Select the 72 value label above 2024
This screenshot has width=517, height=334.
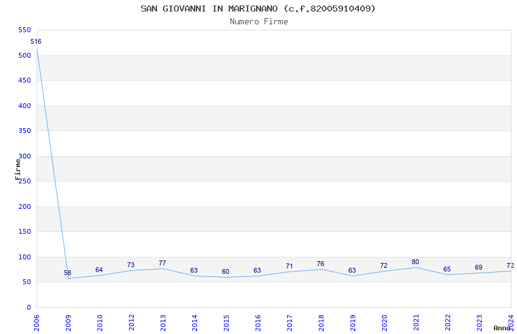[510, 265]
